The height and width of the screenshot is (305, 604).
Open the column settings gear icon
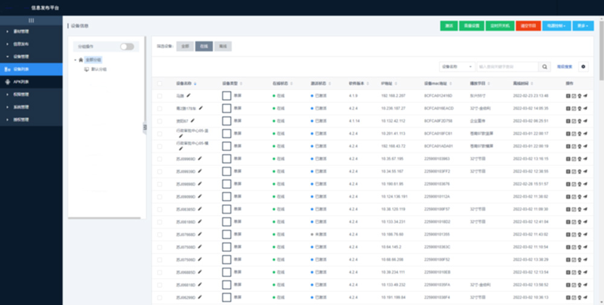pos(583,67)
